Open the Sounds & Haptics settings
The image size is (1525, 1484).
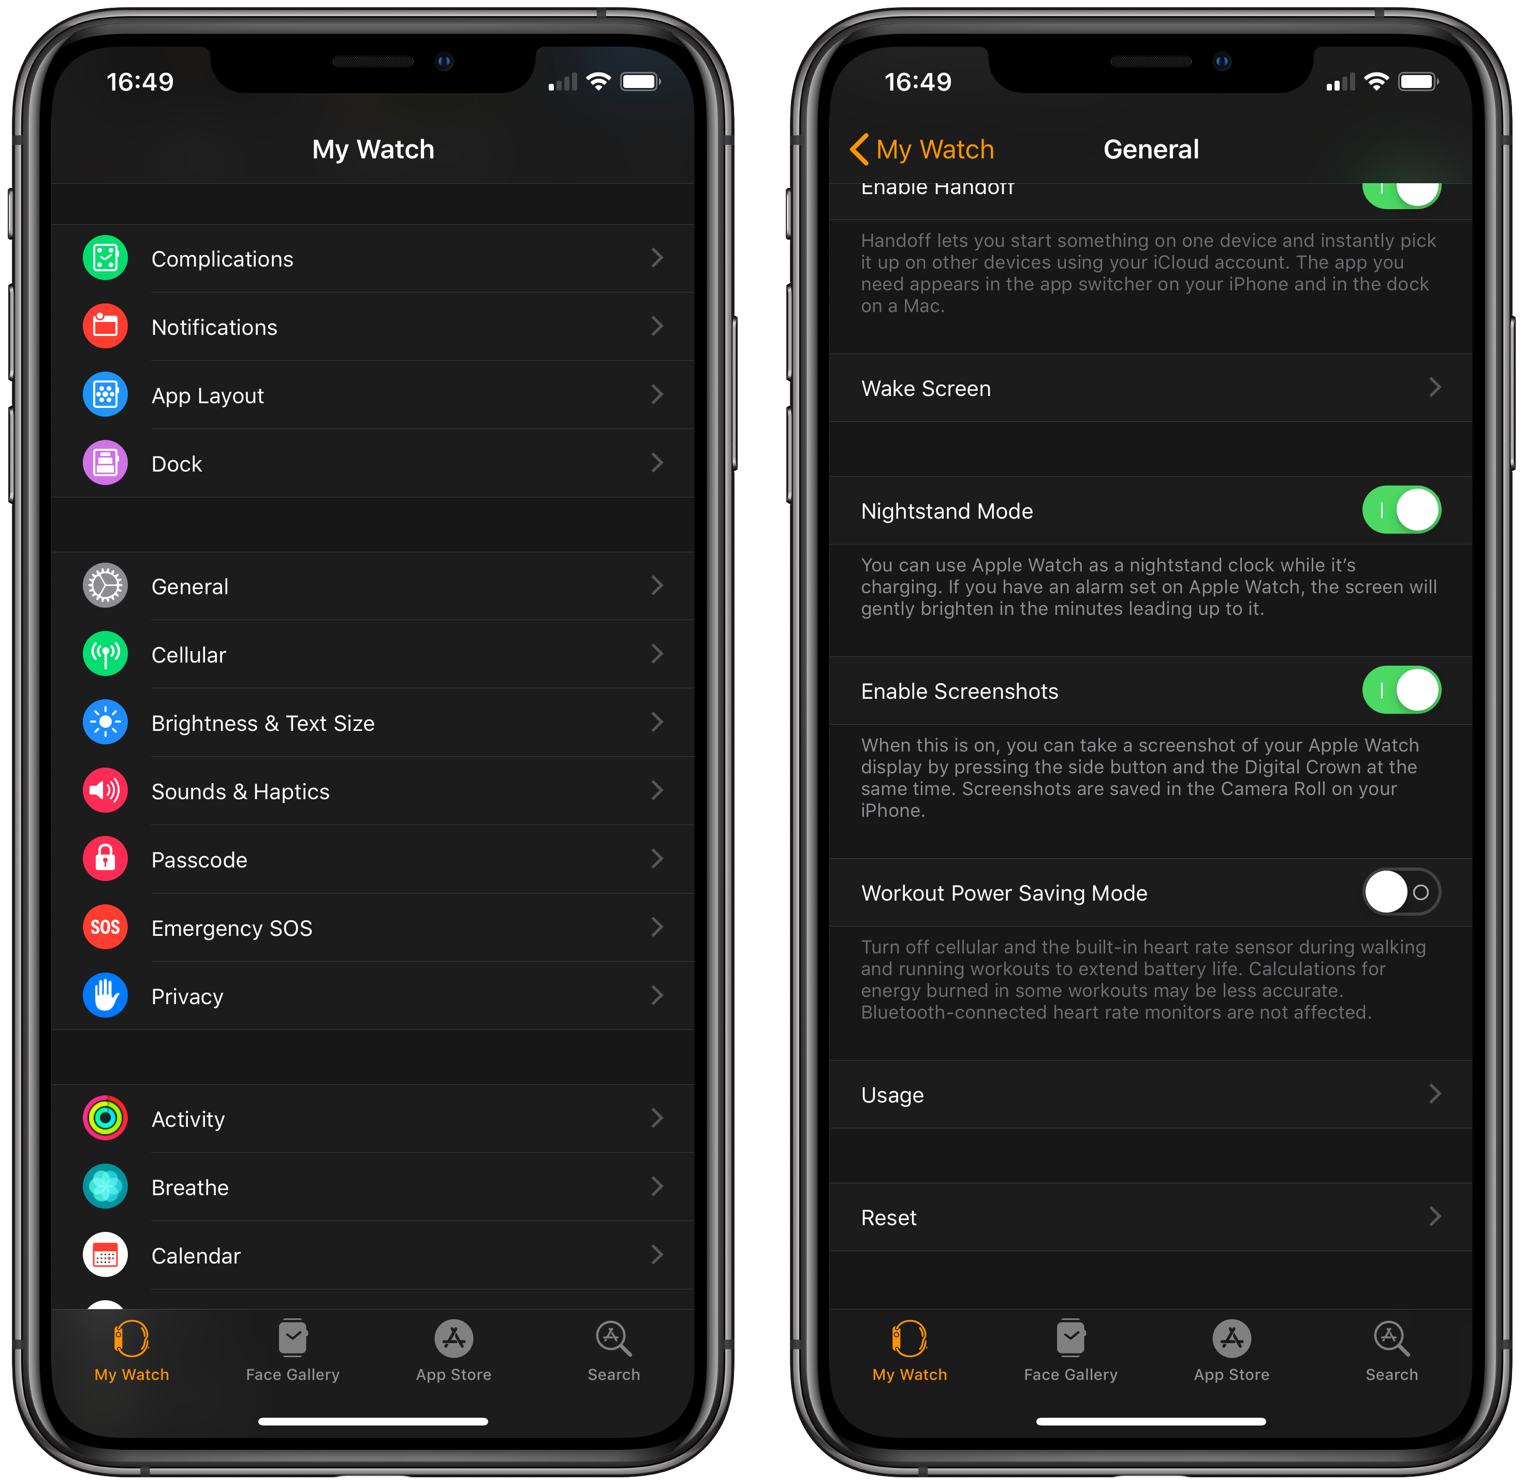381,790
